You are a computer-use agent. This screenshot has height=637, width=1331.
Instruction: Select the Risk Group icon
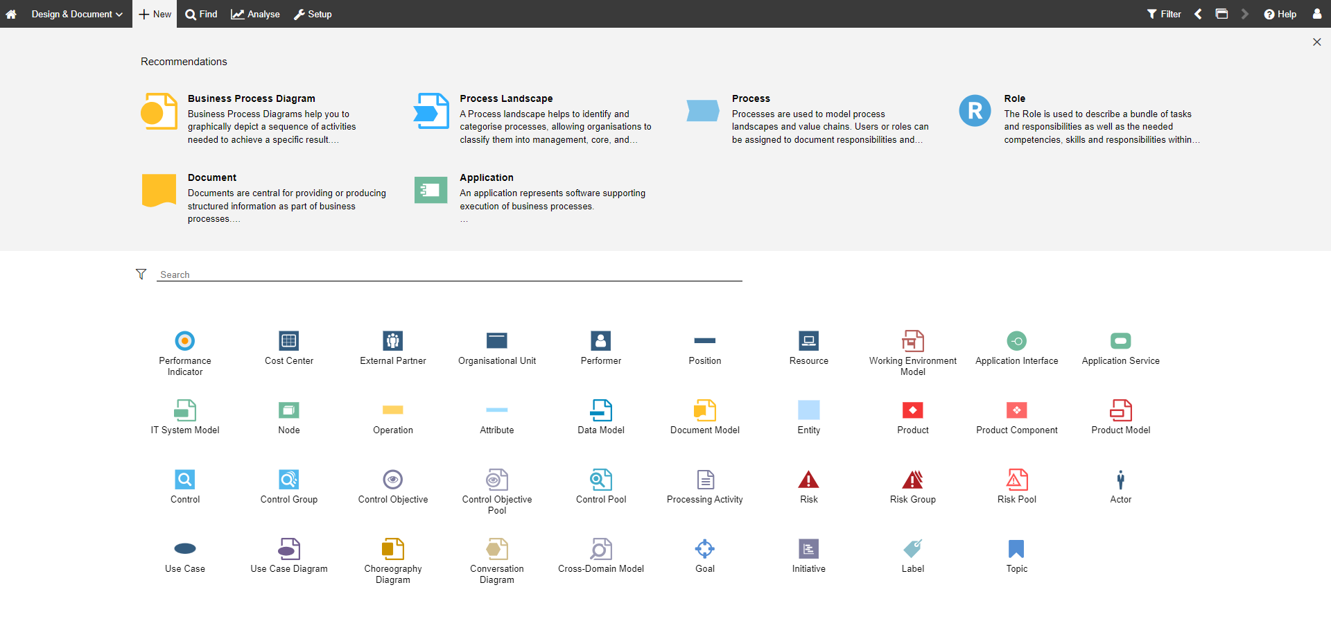click(x=913, y=479)
